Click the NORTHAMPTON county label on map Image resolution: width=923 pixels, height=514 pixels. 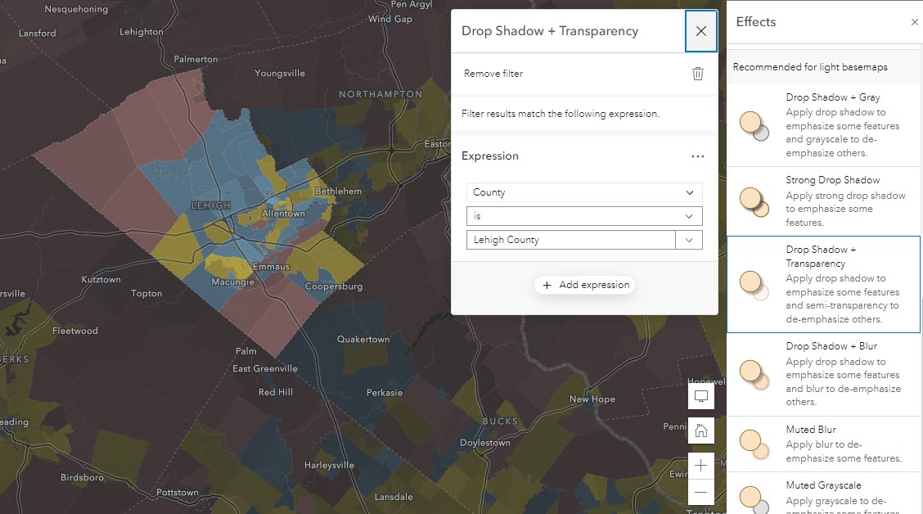[x=380, y=94]
